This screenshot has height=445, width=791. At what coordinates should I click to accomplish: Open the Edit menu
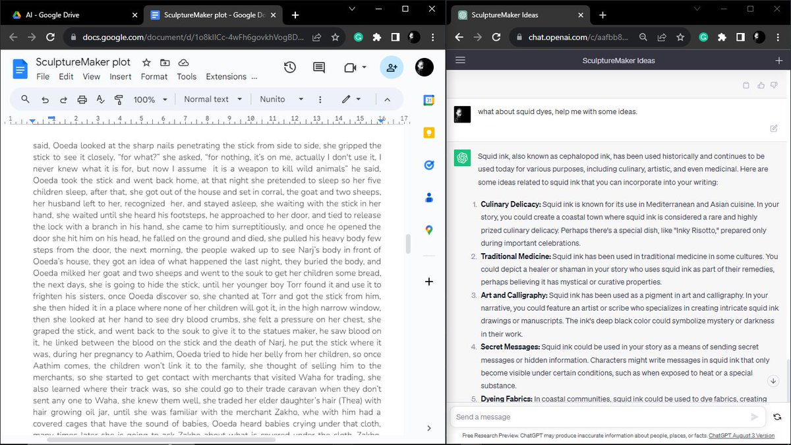tap(66, 76)
